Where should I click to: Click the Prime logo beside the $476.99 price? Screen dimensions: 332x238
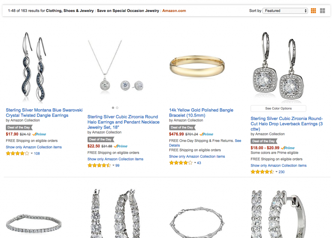tap(207, 134)
